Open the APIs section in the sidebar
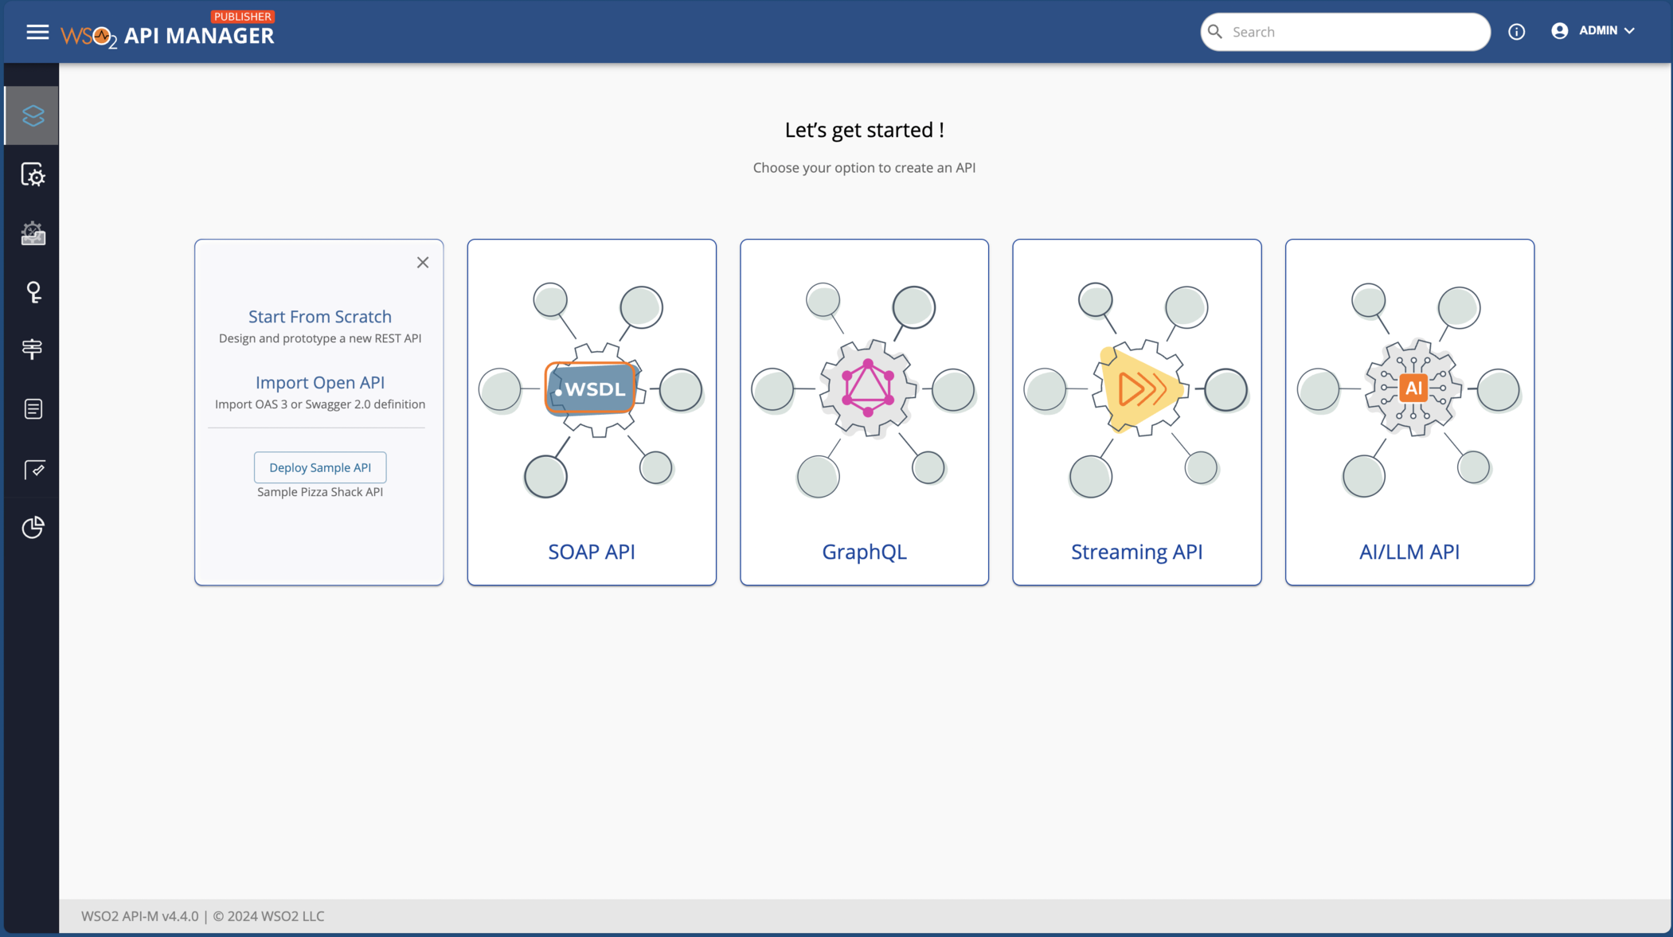 (32, 115)
